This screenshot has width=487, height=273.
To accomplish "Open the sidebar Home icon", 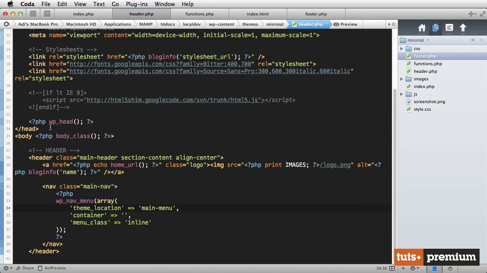I will [422, 28].
